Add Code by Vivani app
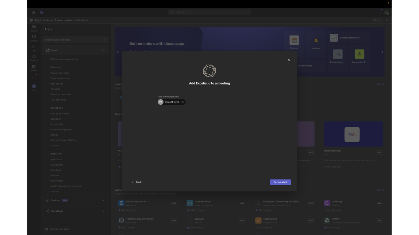 242,203
